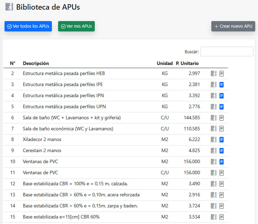Image resolution: width=258 pixels, height=224 pixels.
Task: Click the document icon for Ventanas de PVC C/U
Action: [x=221, y=173]
